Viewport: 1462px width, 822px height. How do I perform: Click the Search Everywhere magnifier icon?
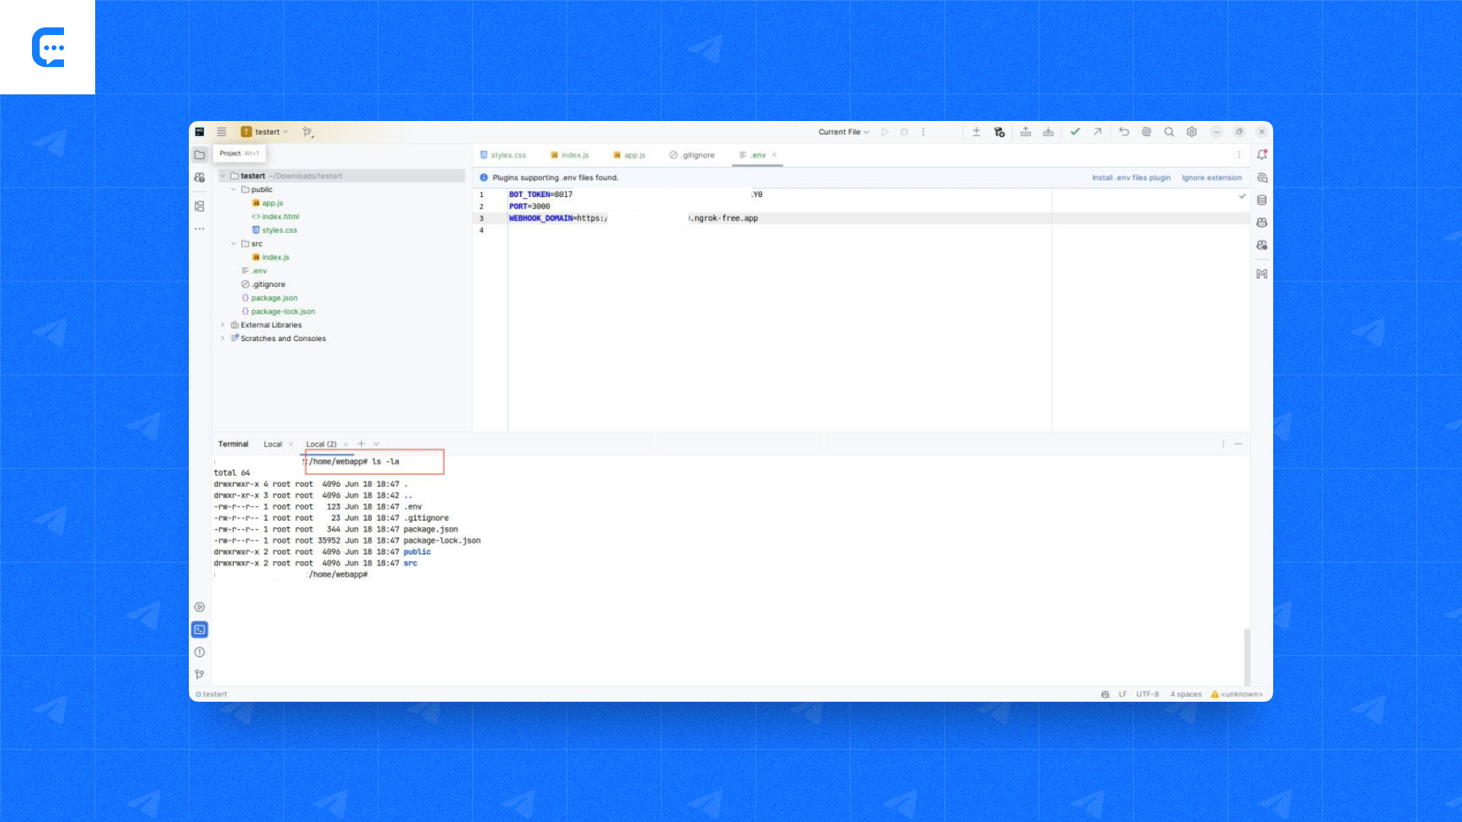[x=1169, y=132]
